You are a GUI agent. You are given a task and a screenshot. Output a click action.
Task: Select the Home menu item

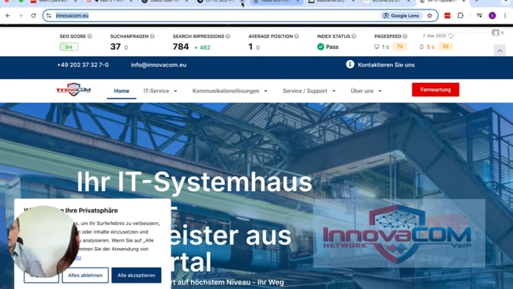pyautogui.click(x=122, y=91)
